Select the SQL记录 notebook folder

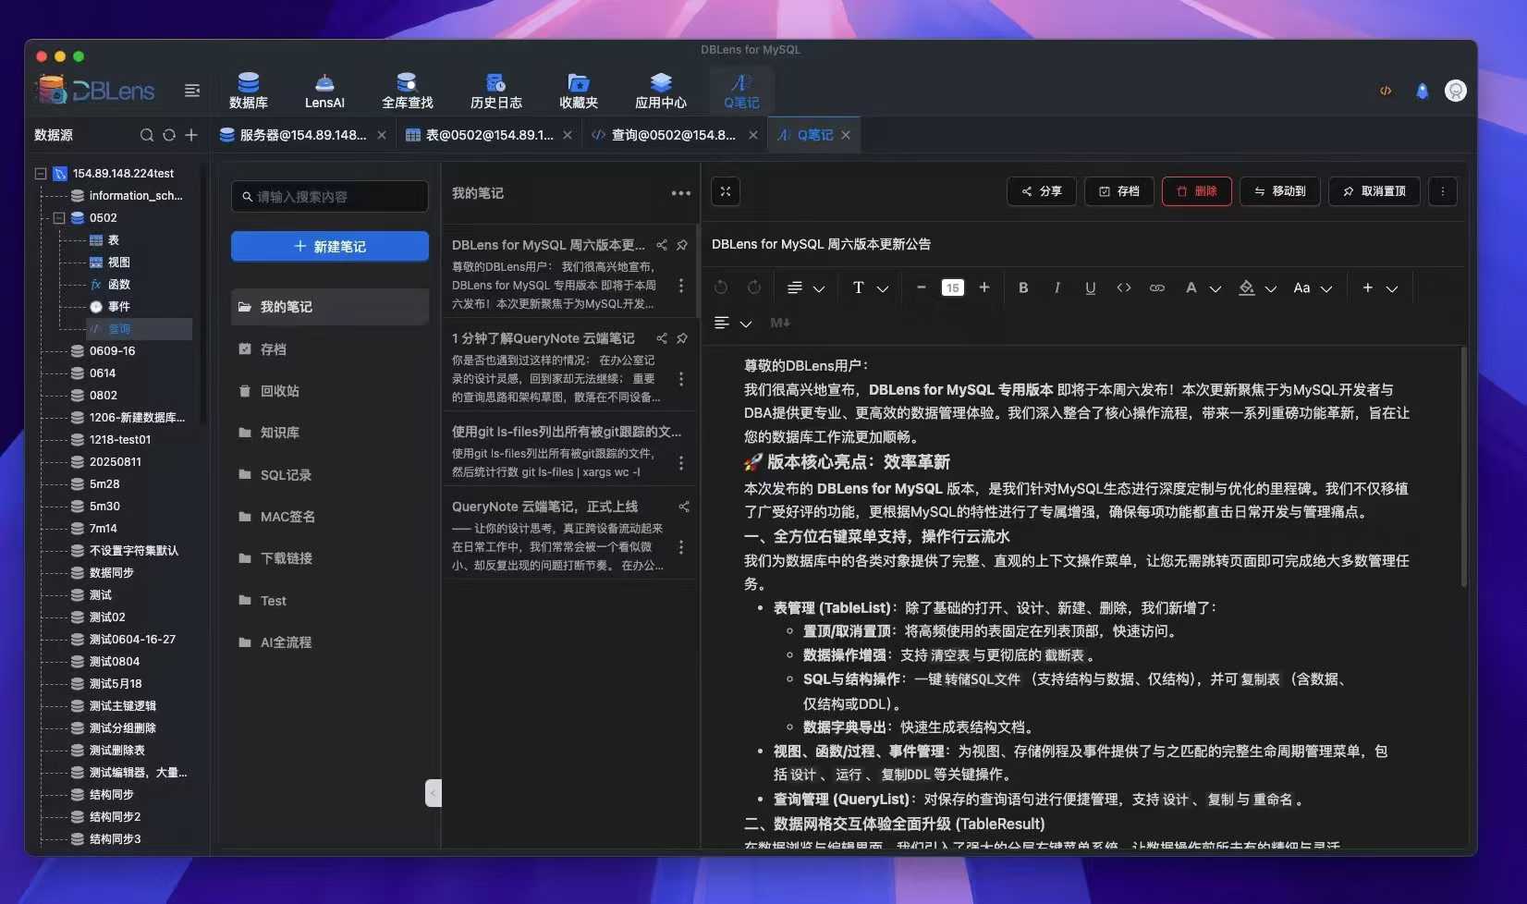(284, 474)
